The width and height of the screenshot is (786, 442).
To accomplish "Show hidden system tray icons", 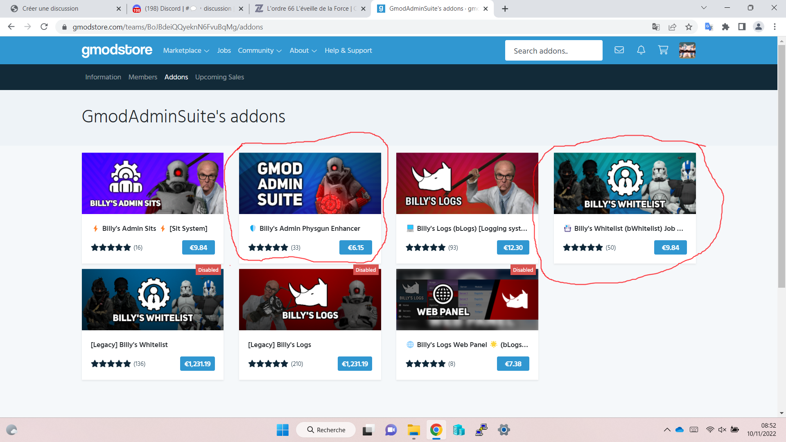I will (667, 430).
